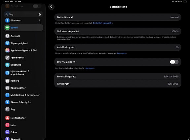The width and height of the screenshot is (190, 140).
Task: Tap the Lyde speaker icon
Action: pos(7,125)
